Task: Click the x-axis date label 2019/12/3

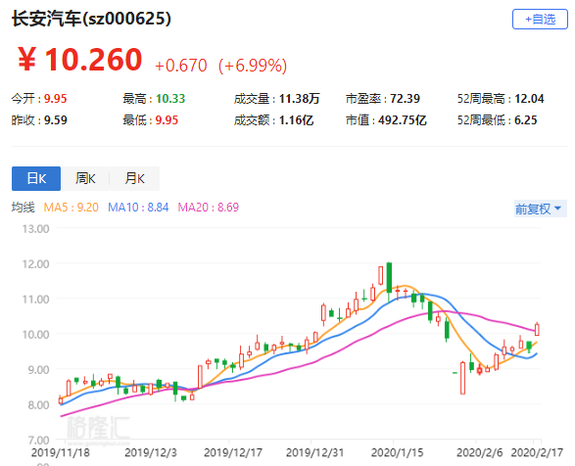Action: pyautogui.click(x=151, y=452)
